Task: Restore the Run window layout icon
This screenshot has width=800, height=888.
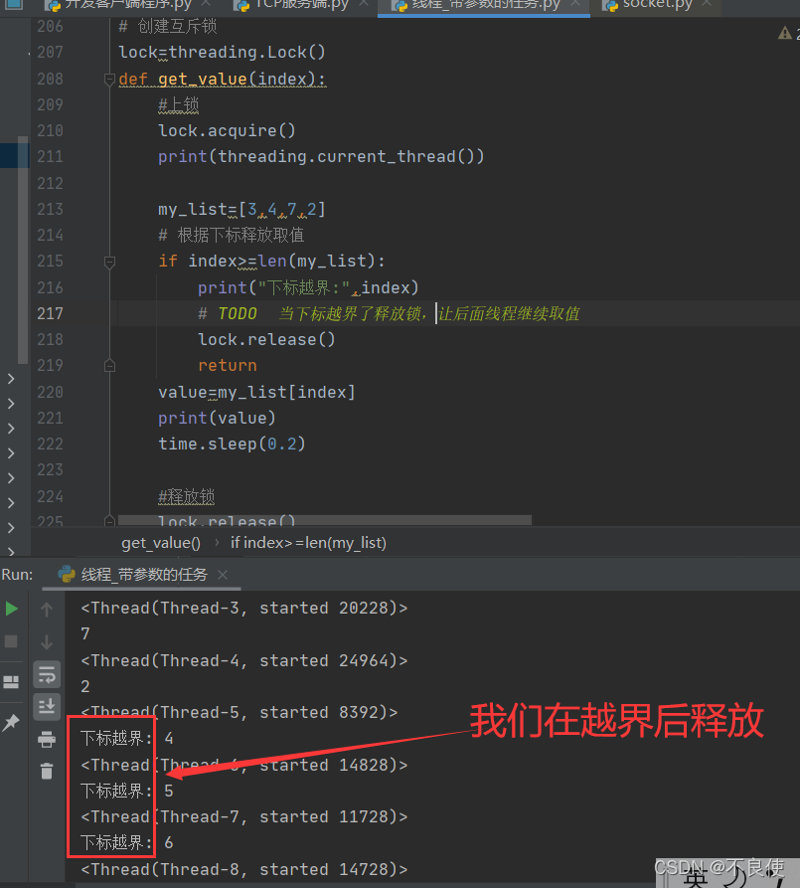Action: (12, 681)
